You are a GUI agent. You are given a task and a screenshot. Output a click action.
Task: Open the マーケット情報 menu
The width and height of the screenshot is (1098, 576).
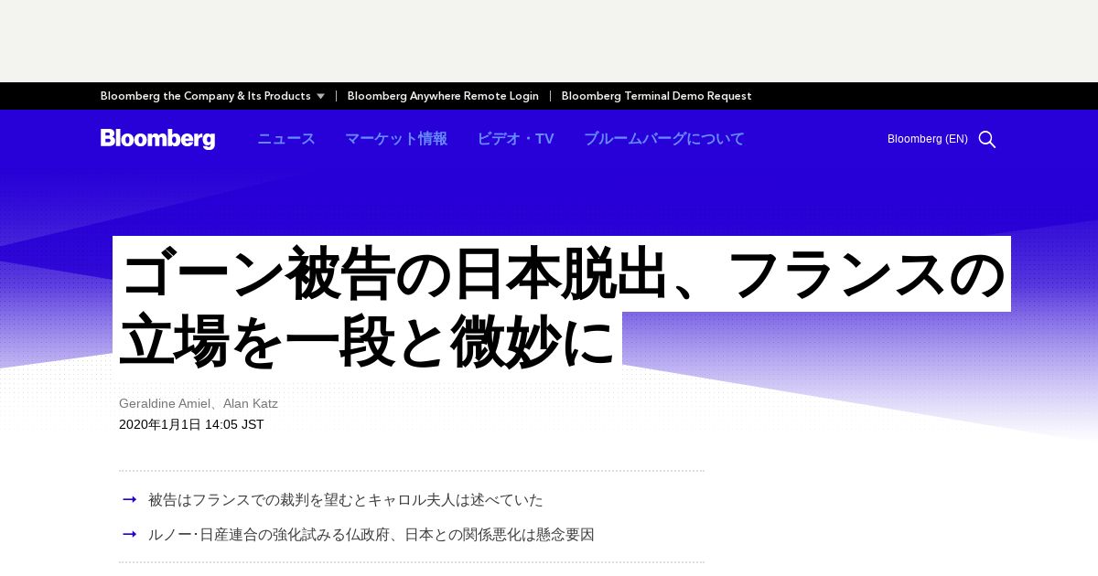396,139
